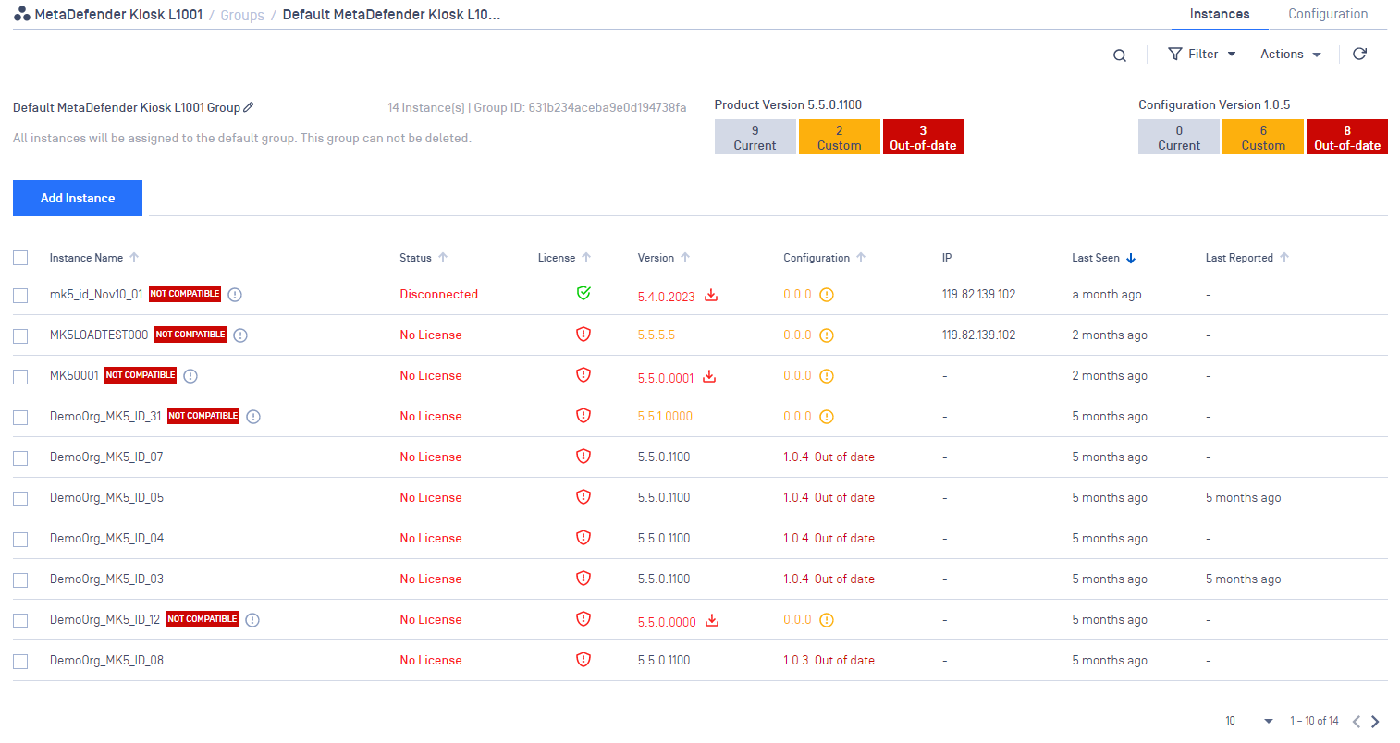1400x743 pixels.
Task: Open the Actions dropdown menu
Action: point(1291,55)
